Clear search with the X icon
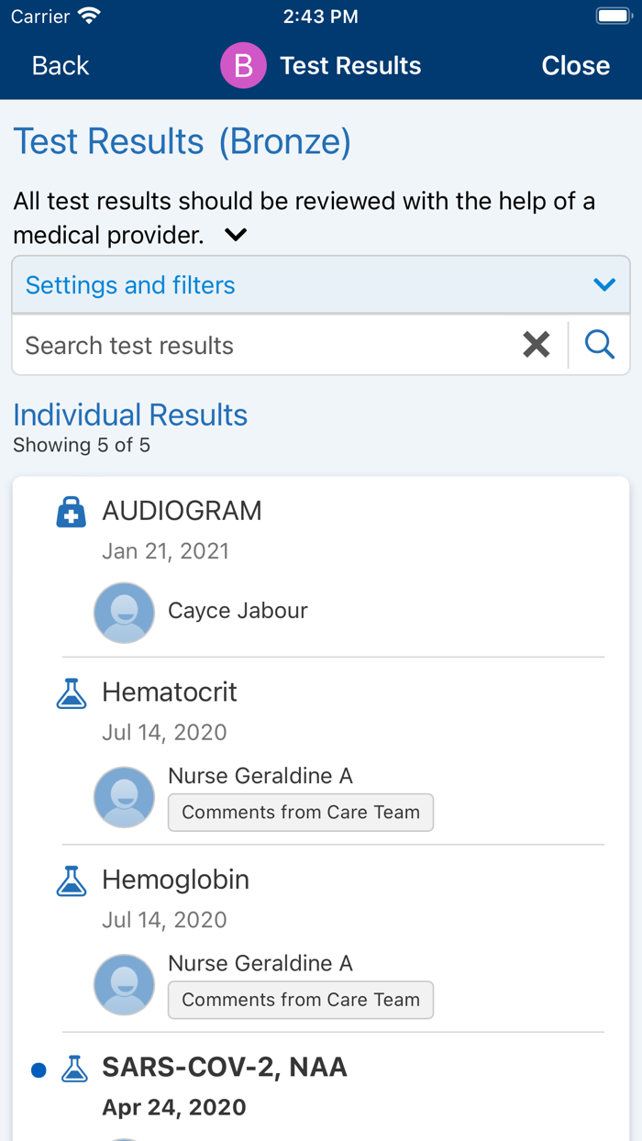 click(537, 345)
